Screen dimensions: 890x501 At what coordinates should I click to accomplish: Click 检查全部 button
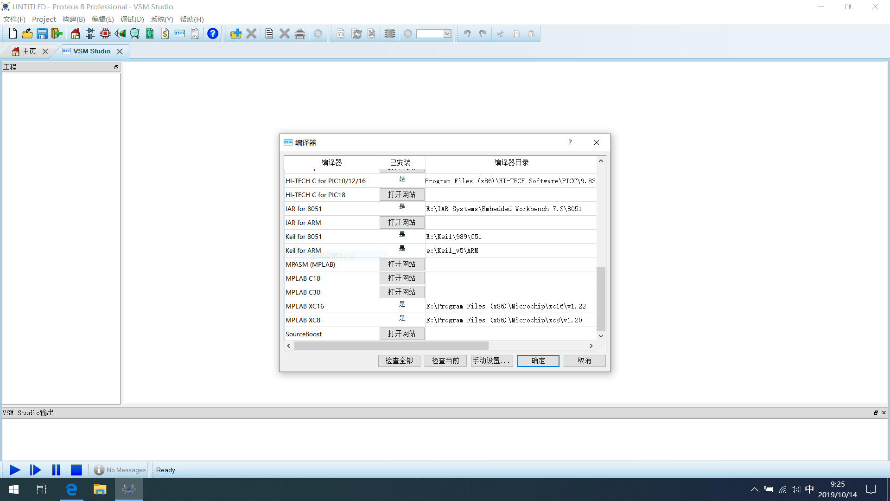tap(399, 360)
